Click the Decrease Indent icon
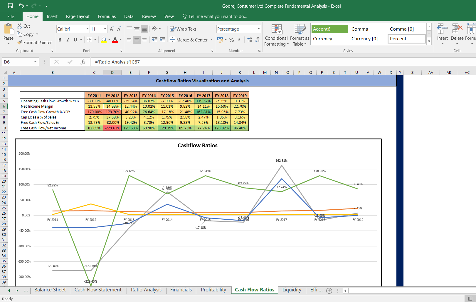 click(155, 40)
